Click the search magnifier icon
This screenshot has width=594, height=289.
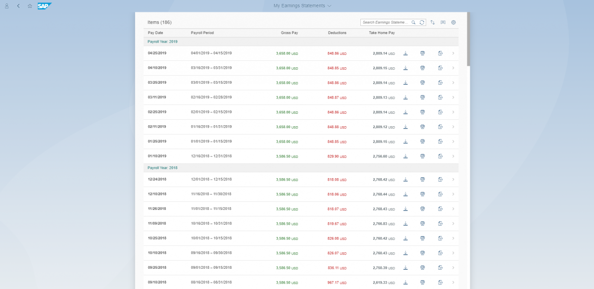(x=413, y=22)
